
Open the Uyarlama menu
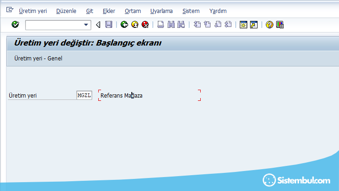click(x=162, y=11)
